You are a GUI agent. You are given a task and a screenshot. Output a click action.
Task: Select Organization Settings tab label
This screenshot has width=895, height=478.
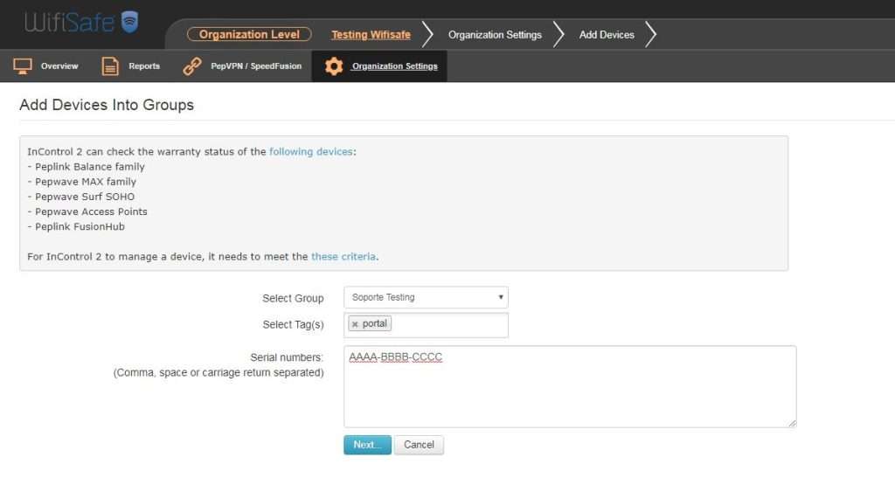tap(394, 66)
